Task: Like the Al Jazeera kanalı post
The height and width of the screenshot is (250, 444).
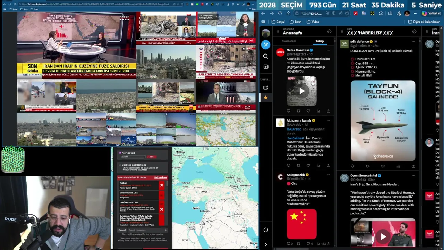Action: 308,166
